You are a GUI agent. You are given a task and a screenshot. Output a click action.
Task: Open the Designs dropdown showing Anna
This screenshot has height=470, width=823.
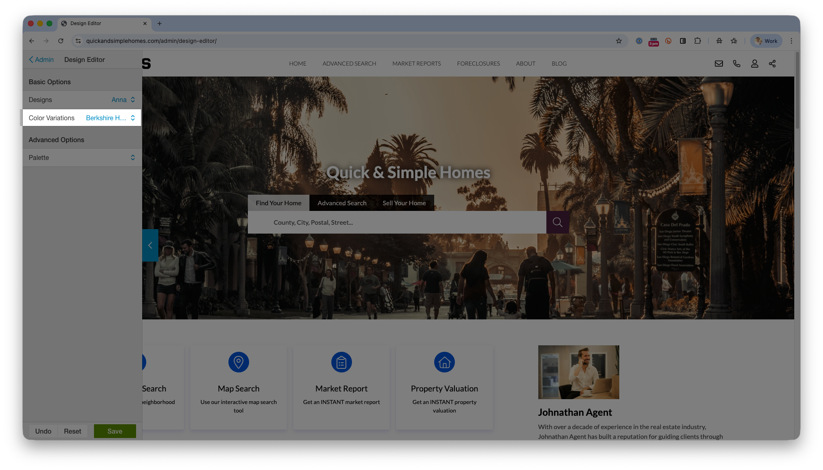point(123,100)
